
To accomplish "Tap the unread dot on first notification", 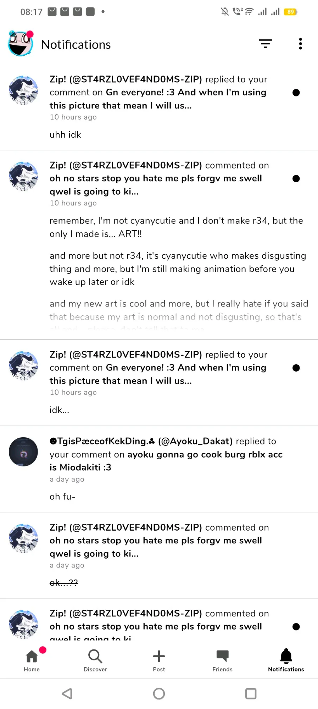I will [296, 93].
